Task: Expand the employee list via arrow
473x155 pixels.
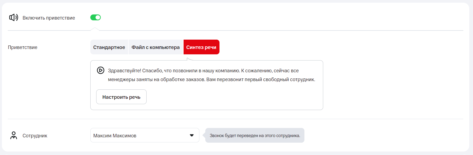Action: coord(192,135)
